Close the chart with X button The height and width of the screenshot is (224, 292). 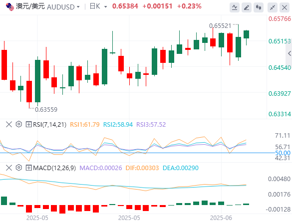pyautogui.click(x=285, y=7)
